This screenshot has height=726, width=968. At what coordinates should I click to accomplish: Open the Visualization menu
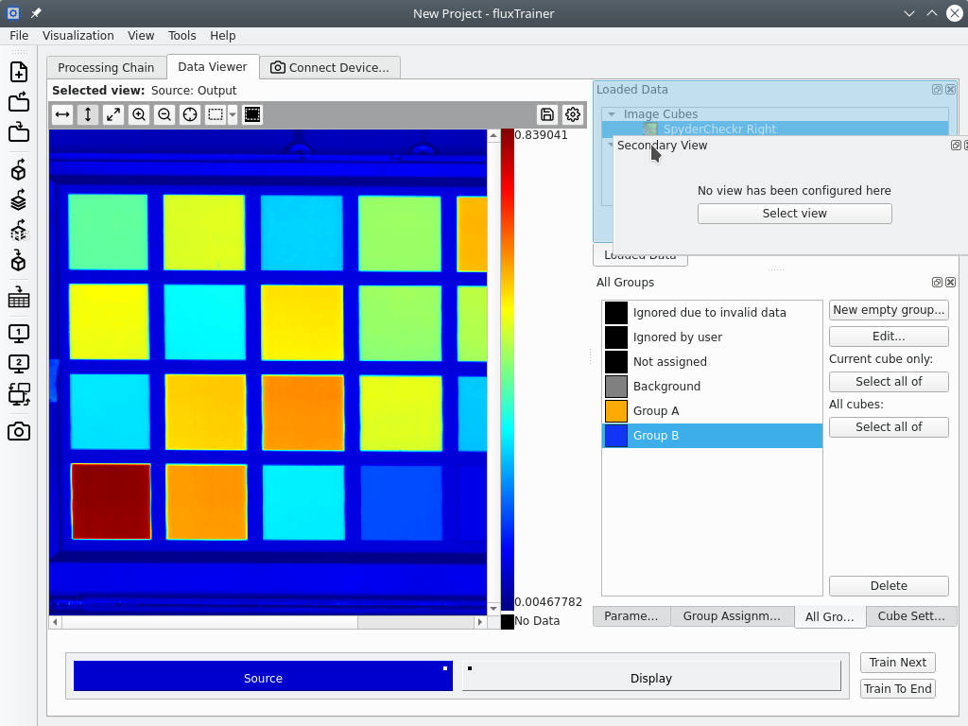click(x=78, y=36)
